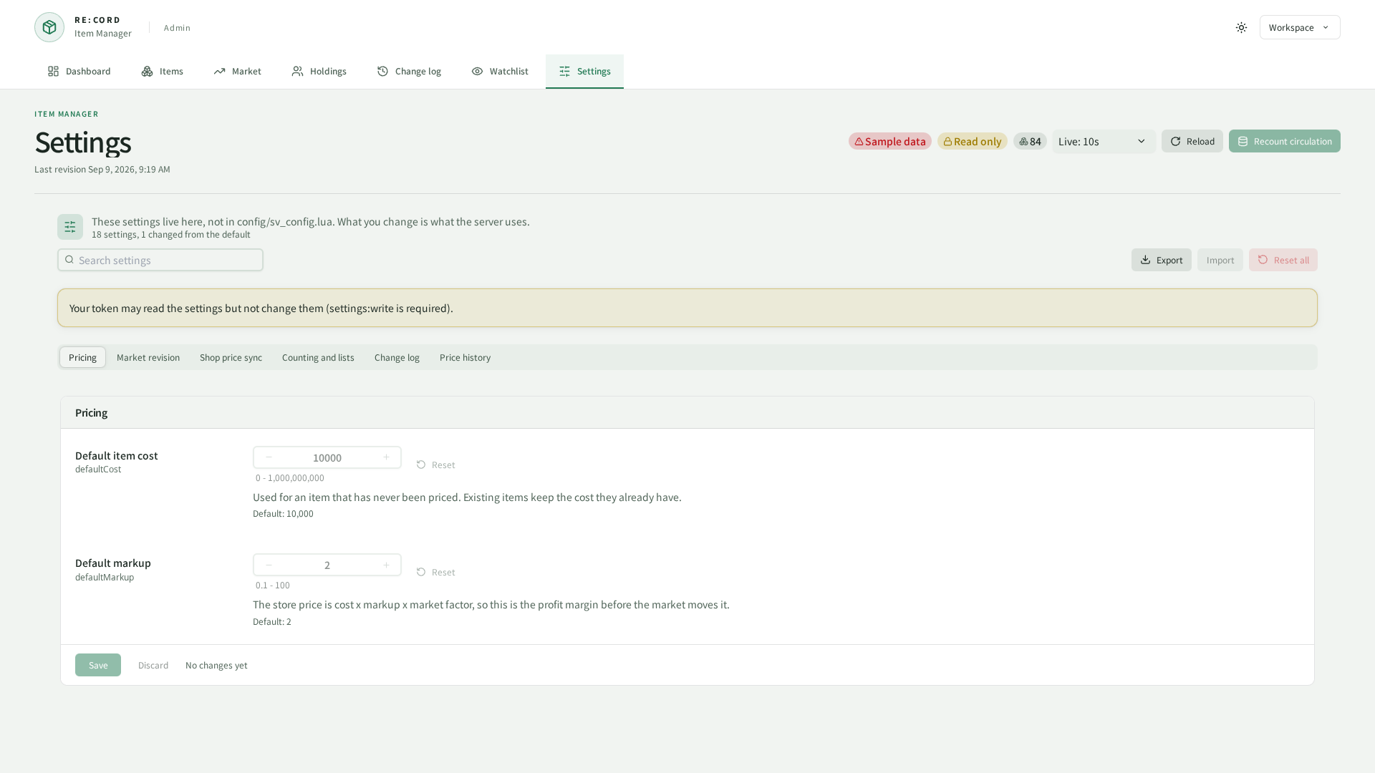Open the Change log settings sub-tab

coord(397,357)
